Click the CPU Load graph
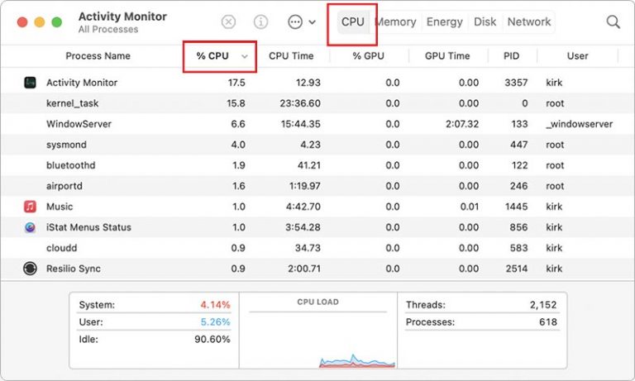 pyautogui.click(x=317, y=339)
